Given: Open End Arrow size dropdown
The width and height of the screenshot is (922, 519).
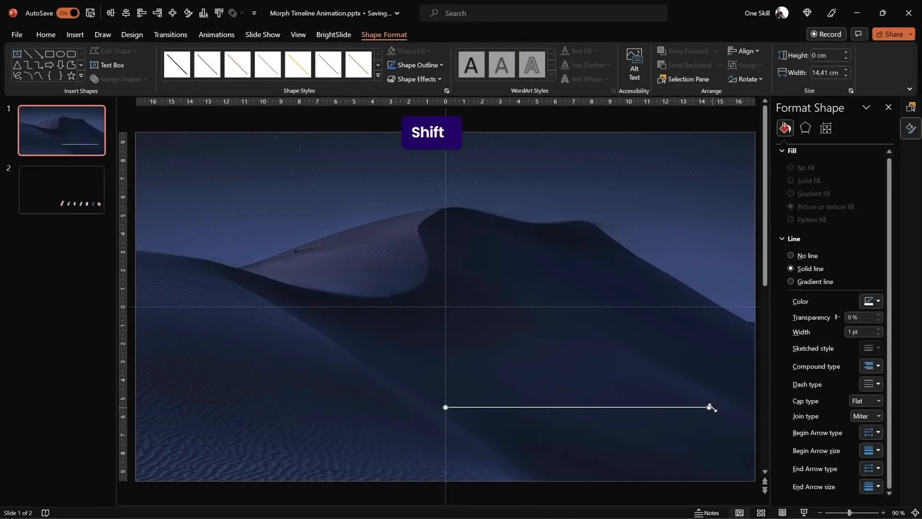Looking at the screenshot, I should [871, 487].
